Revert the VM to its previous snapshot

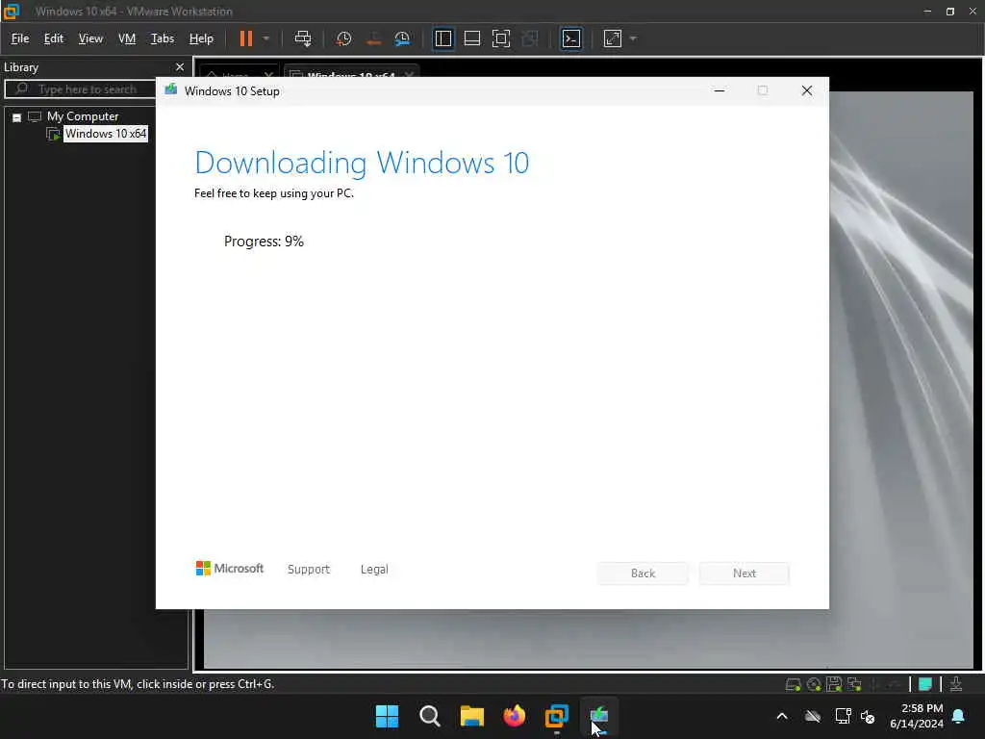tap(373, 38)
